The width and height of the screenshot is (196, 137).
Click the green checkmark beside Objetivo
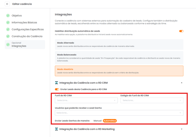[x=8, y=16]
